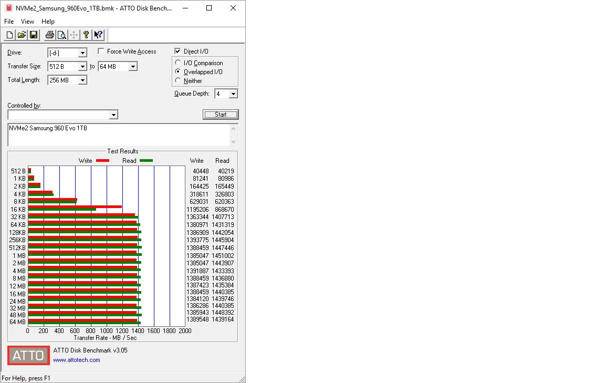Screen dimensions: 605x383
Task: Click the write value 40448
Action: (x=201, y=171)
